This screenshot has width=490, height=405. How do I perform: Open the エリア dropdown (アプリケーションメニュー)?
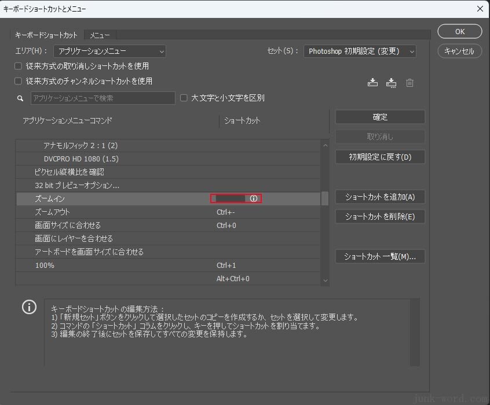[109, 51]
